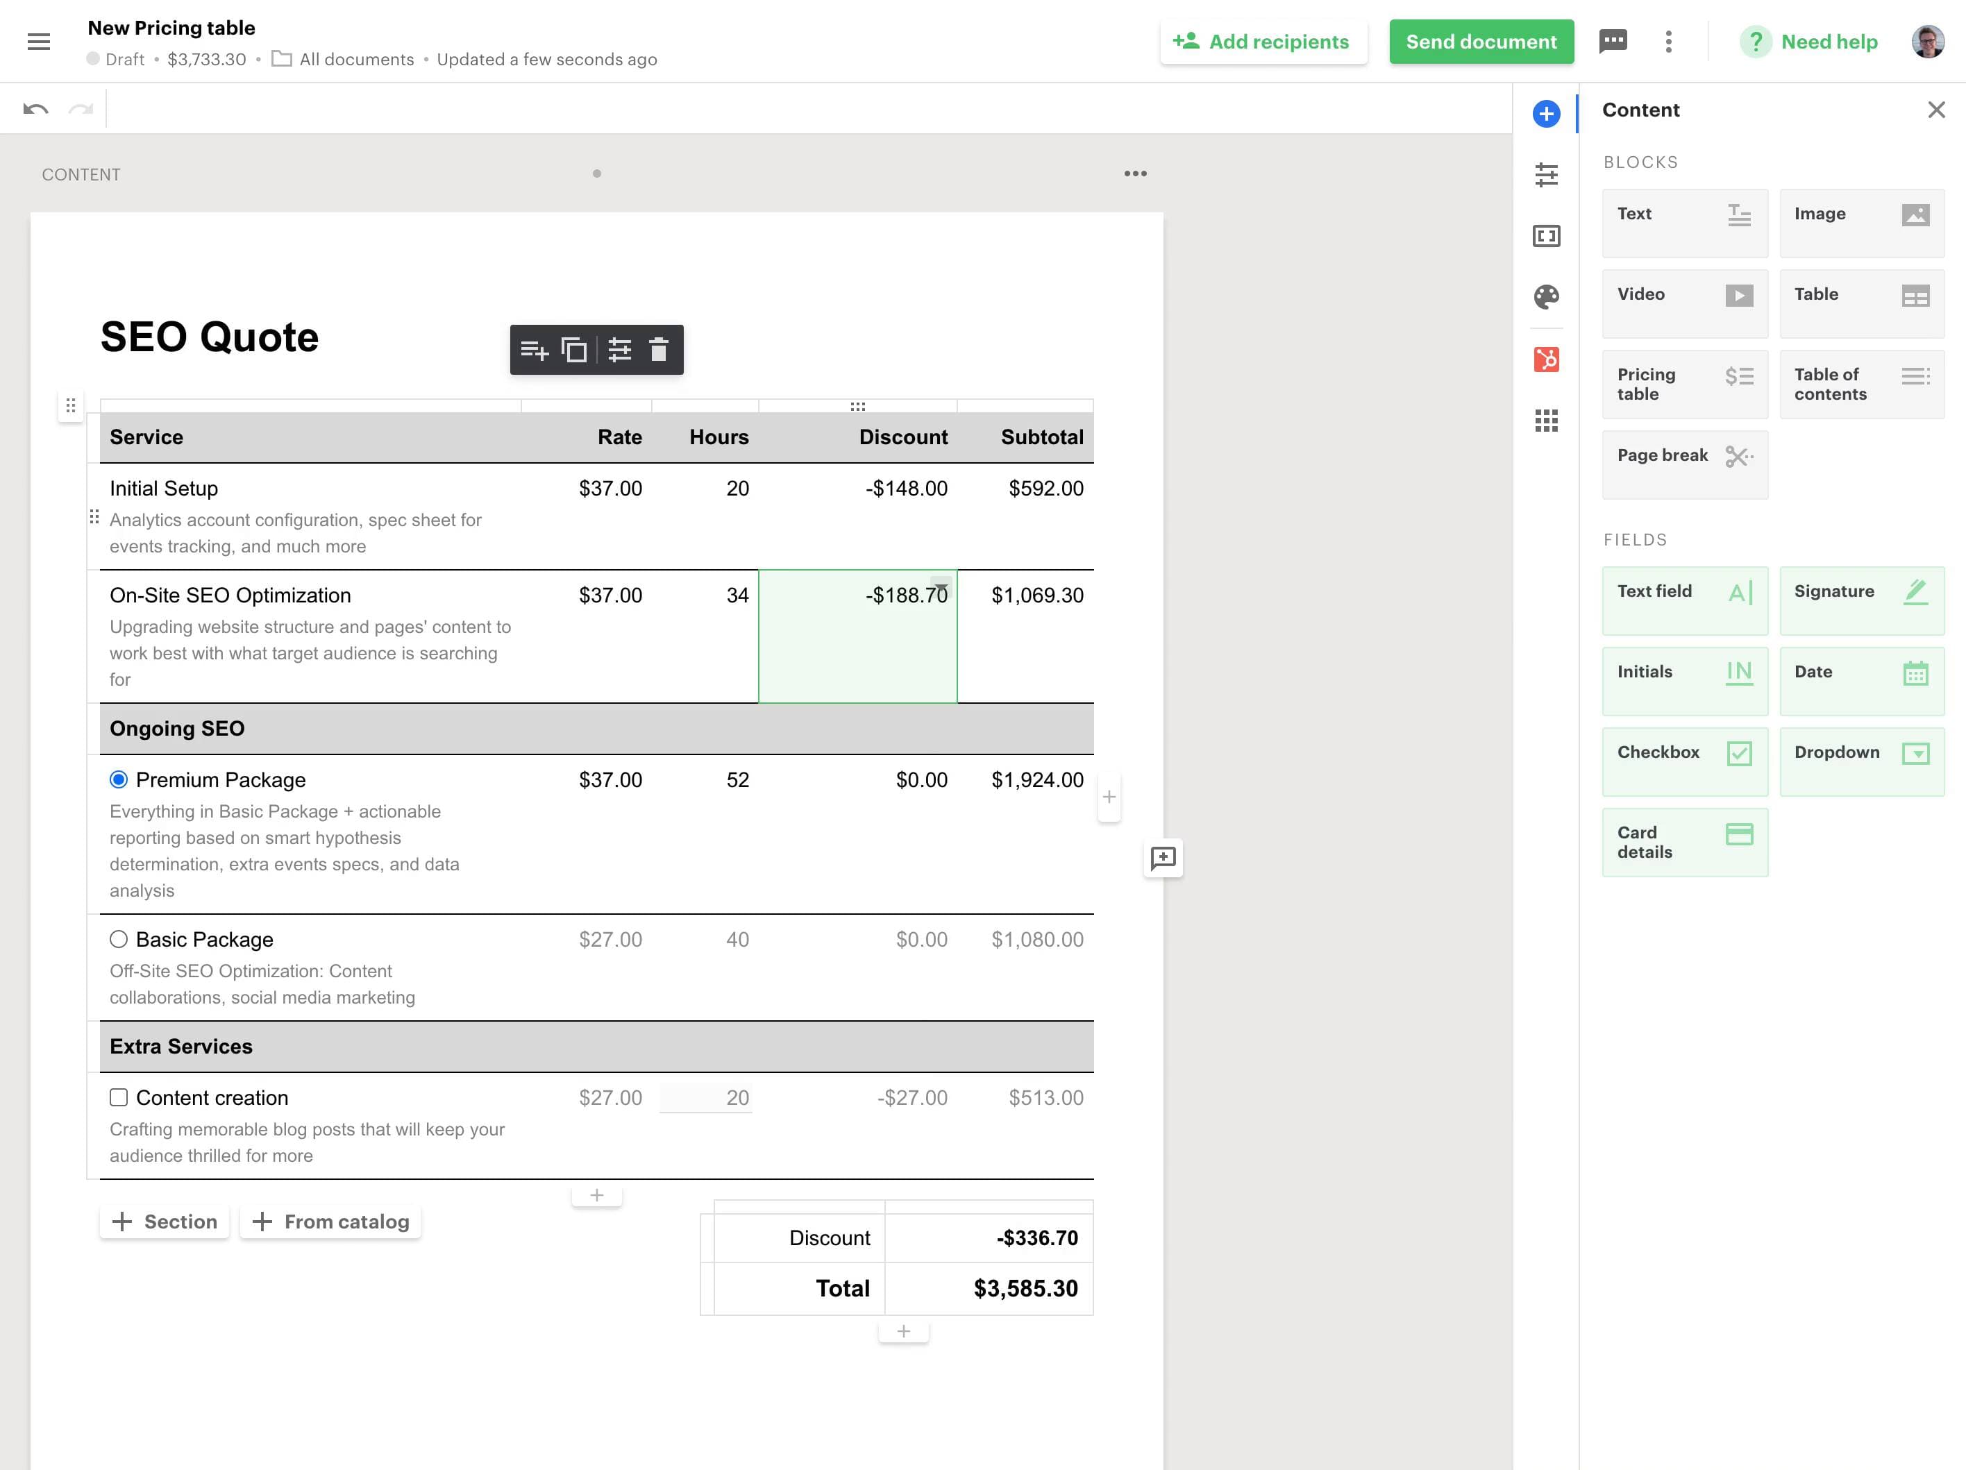The width and height of the screenshot is (1966, 1470).
Task: Undo the last change
Action: click(x=35, y=110)
